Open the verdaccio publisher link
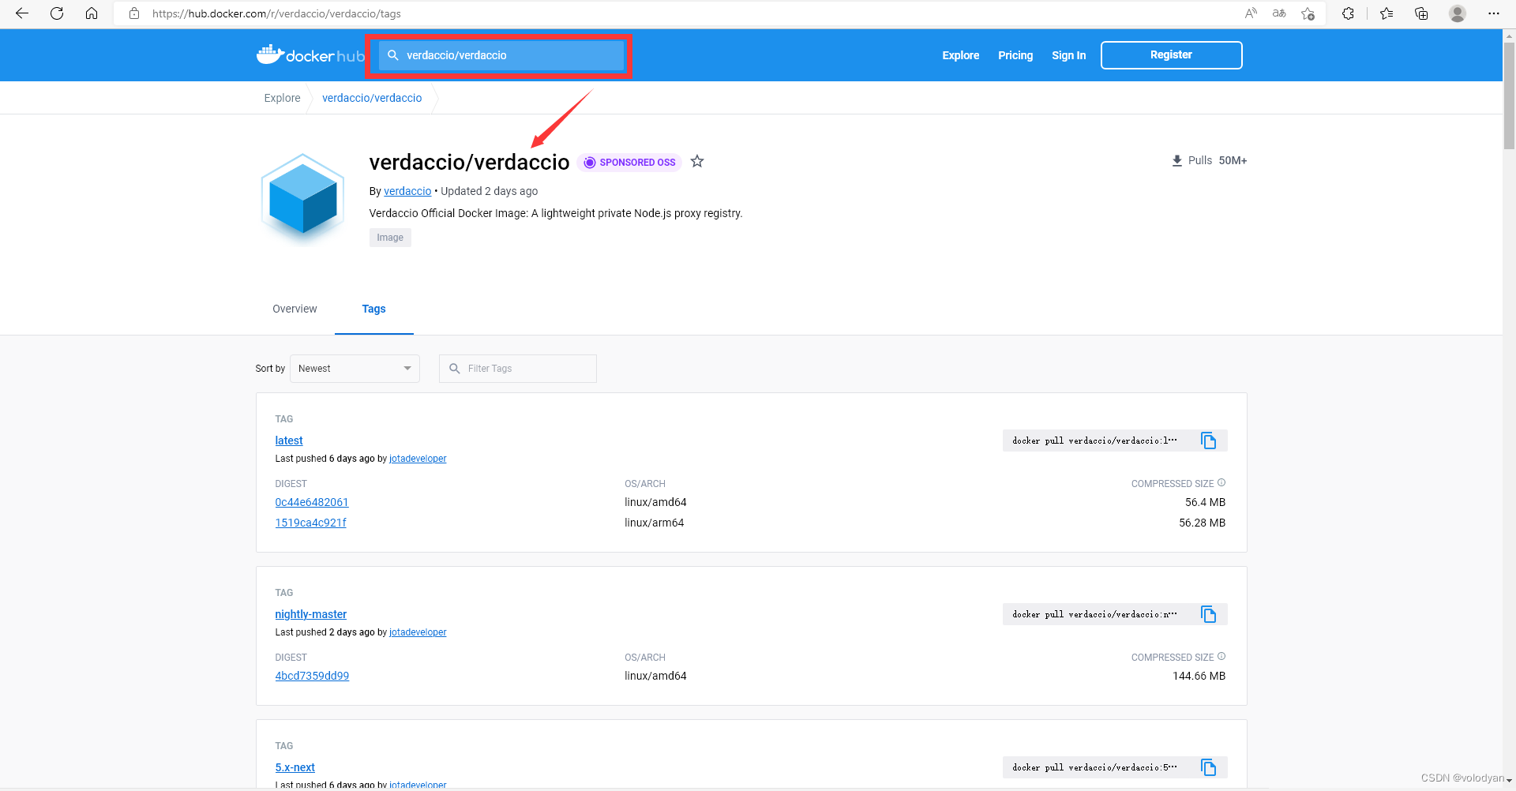This screenshot has height=791, width=1516. pos(407,191)
